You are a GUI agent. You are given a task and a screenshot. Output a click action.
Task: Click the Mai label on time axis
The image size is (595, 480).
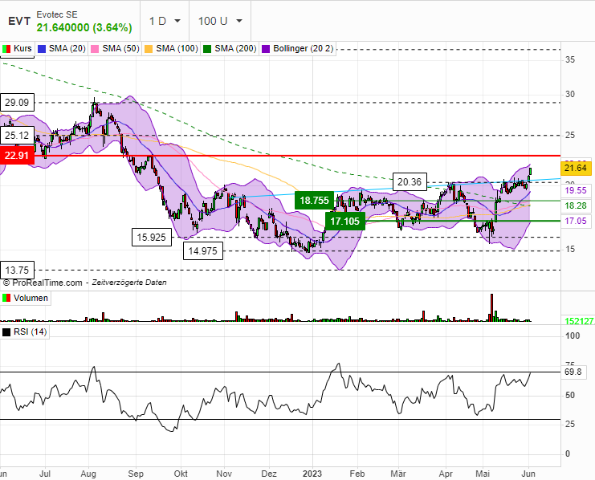click(483, 474)
